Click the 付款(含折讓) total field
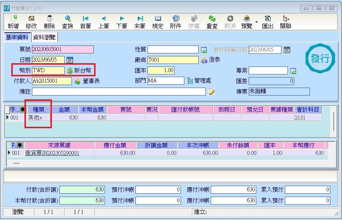This screenshot has height=220, width=342. point(82,190)
